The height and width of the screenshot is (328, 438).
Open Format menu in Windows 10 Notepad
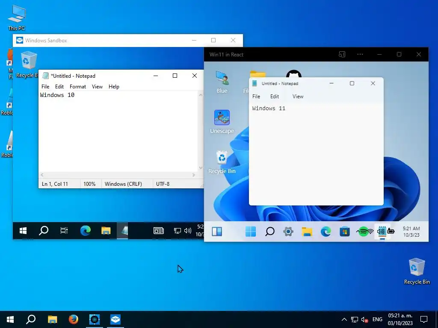pyautogui.click(x=78, y=86)
